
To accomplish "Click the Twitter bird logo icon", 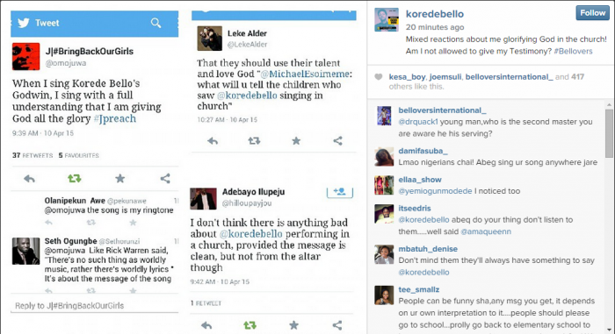I will click(x=24, y=23).
